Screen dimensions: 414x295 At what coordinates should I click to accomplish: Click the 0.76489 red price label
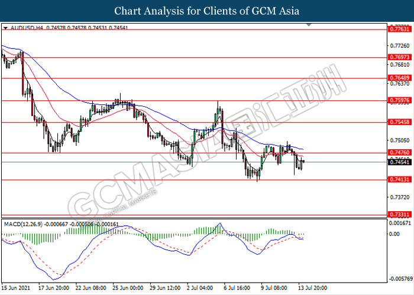click(400, 78)
